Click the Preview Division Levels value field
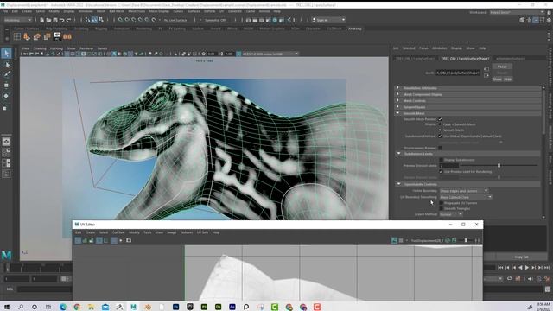 (x=449, y=165)
